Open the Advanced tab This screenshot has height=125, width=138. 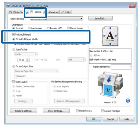pos(53,12)
